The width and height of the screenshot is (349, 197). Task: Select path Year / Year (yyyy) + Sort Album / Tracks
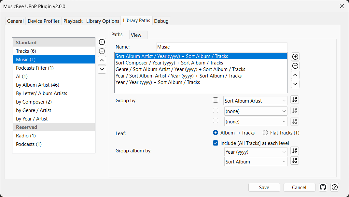pos(201,82)
